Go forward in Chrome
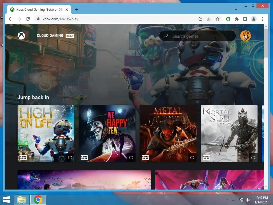 tap(19, 19)
